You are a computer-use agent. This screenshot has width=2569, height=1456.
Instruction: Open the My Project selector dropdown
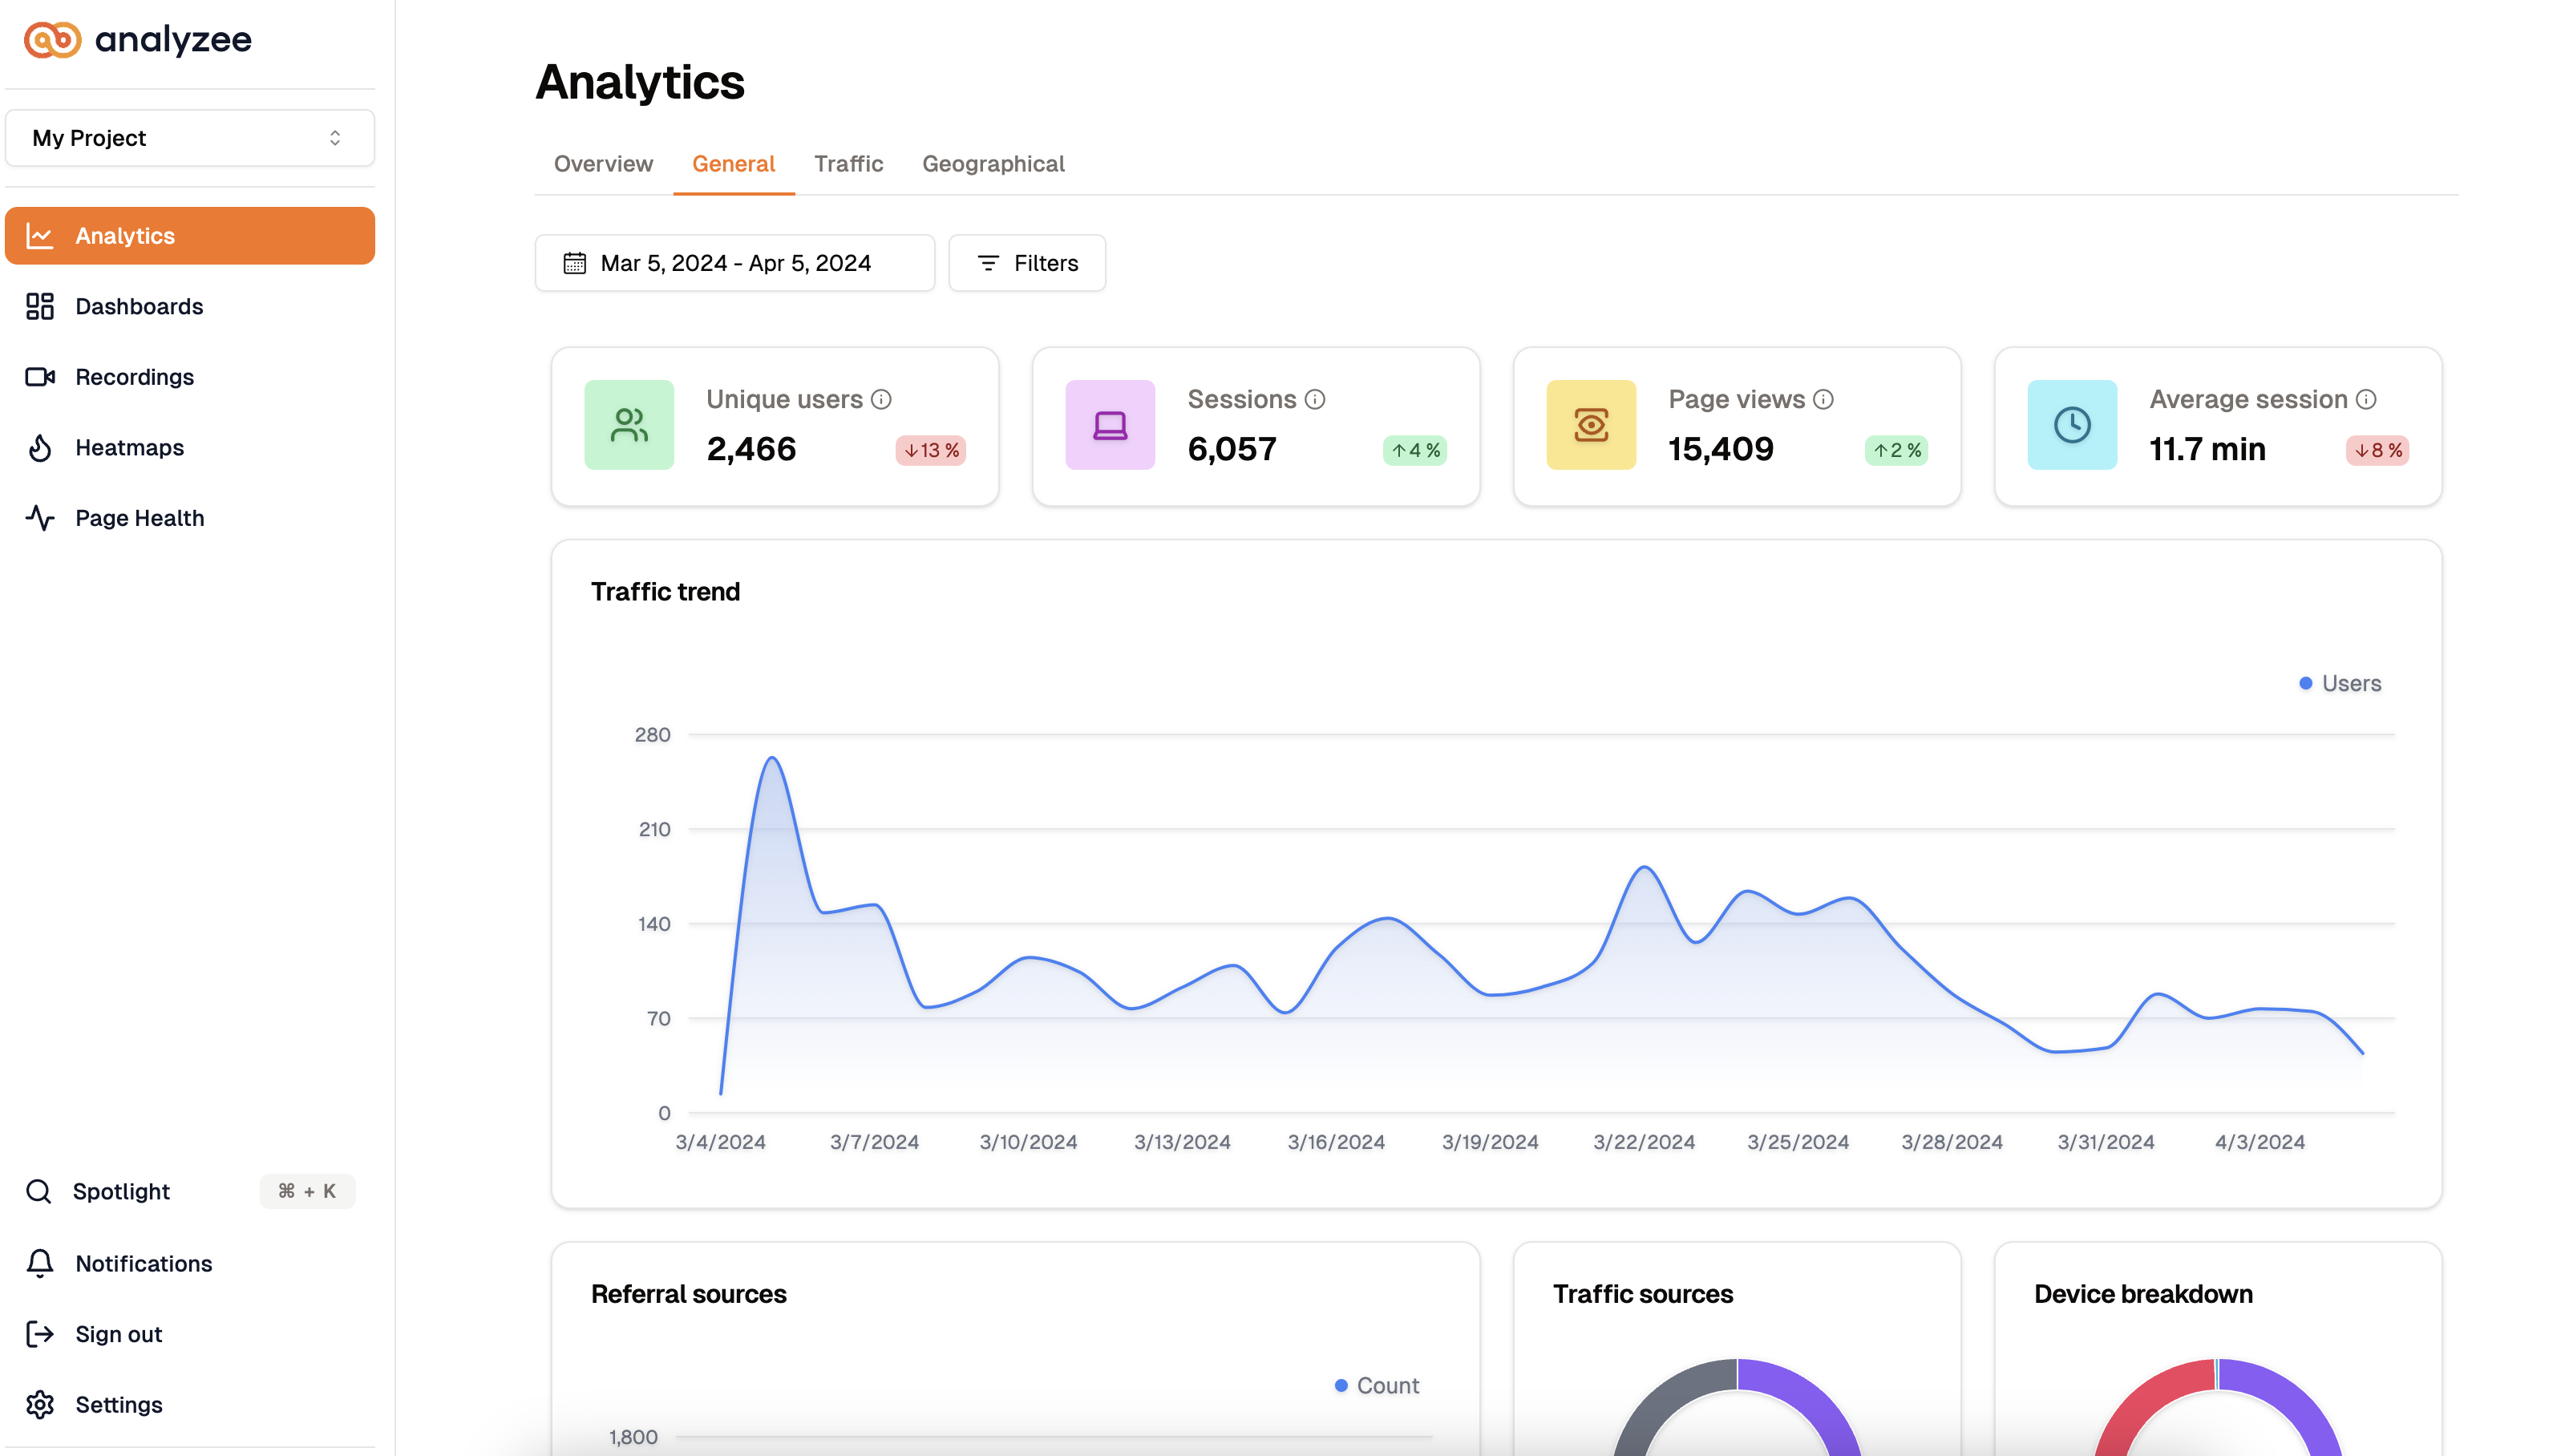point(190,138)
